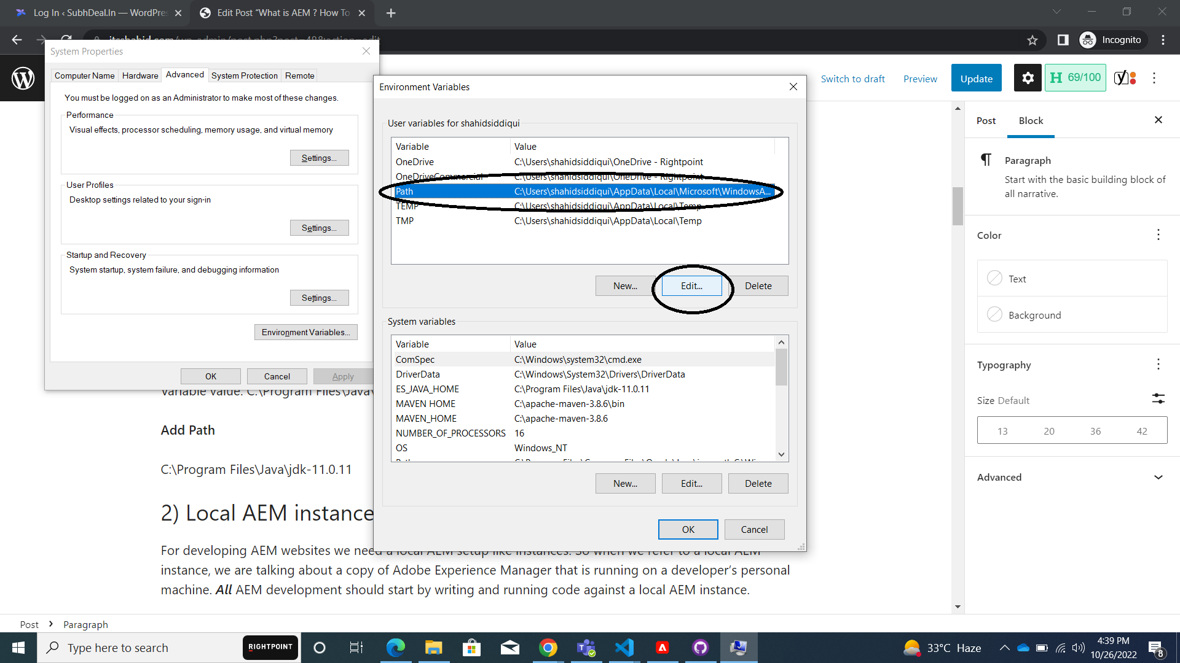The image size is (1180, 663).
Task: Select the Background color swatch
Action: [994, 315]
